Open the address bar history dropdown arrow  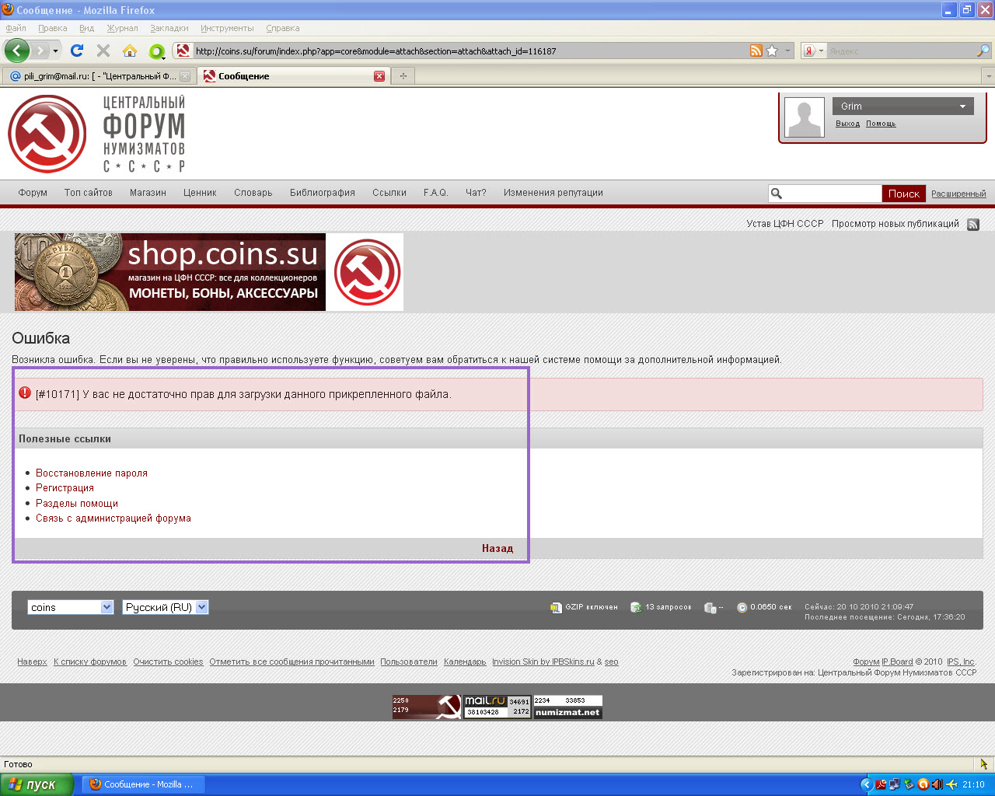787,51
